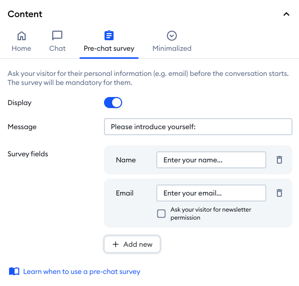The image size is (299, 286).
Task: Click the Minimalized circle chevron icon
Action: pos(172,36)
